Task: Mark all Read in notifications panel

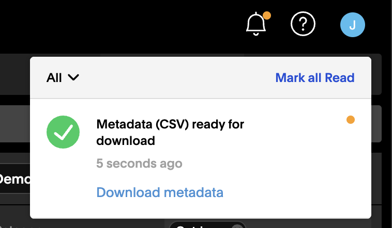Action: click(315, 77)
